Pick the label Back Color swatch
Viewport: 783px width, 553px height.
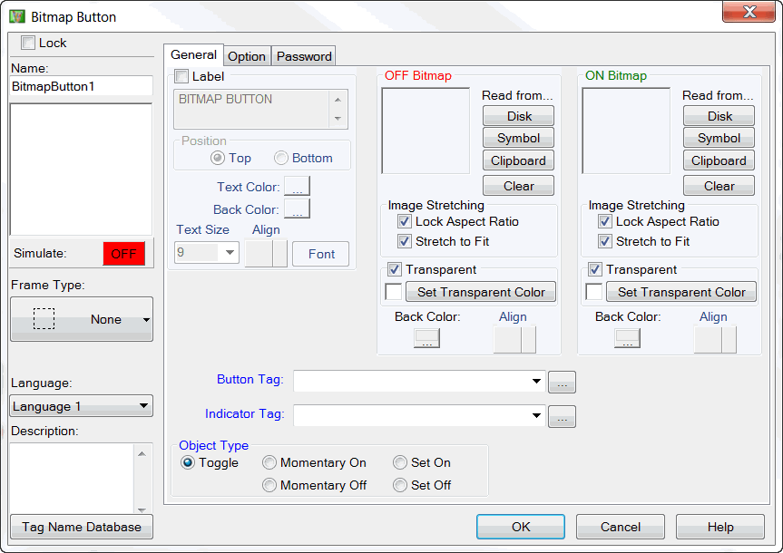(297, 209)
